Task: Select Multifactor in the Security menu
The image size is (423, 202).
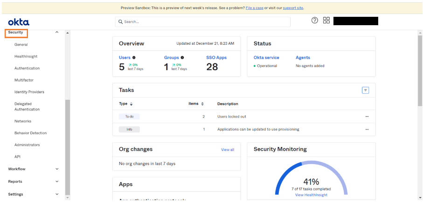Action: point(24,80)
